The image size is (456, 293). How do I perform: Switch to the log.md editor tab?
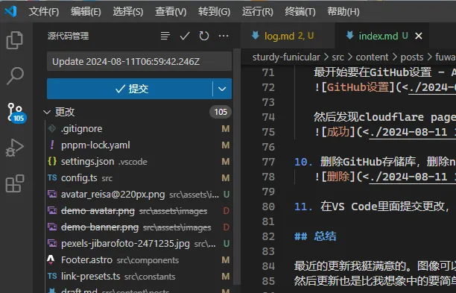[x=288, y=36]
